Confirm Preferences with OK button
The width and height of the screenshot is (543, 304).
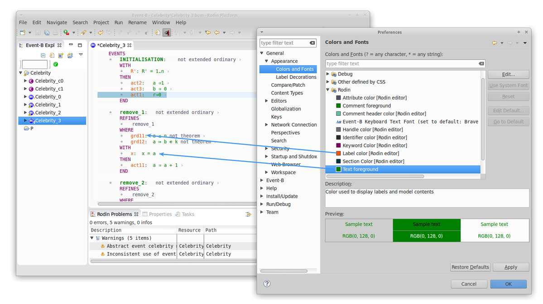(509, 284)
